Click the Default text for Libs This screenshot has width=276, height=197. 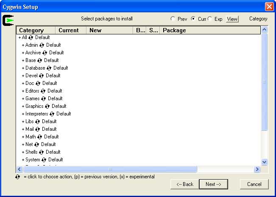pos(49,121)
